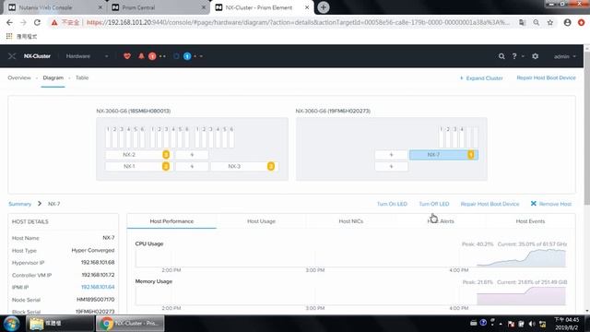The image size is (590, 332).
Task: Click Turn Off LED
Action: [x=434, y=204]
